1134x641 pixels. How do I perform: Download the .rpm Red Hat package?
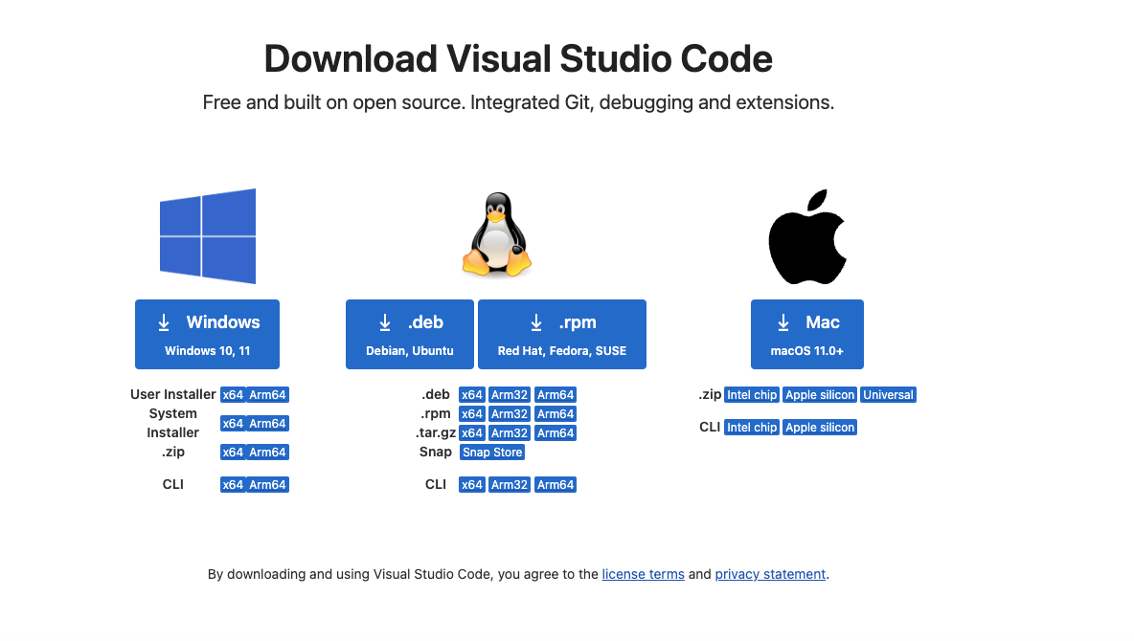(x=562, y=335)
